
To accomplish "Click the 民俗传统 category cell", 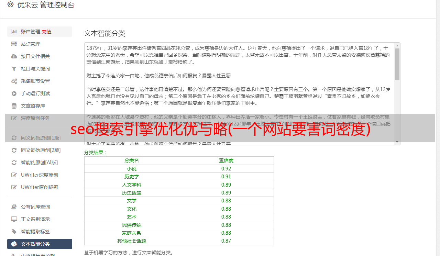I will tap(132, 225).
